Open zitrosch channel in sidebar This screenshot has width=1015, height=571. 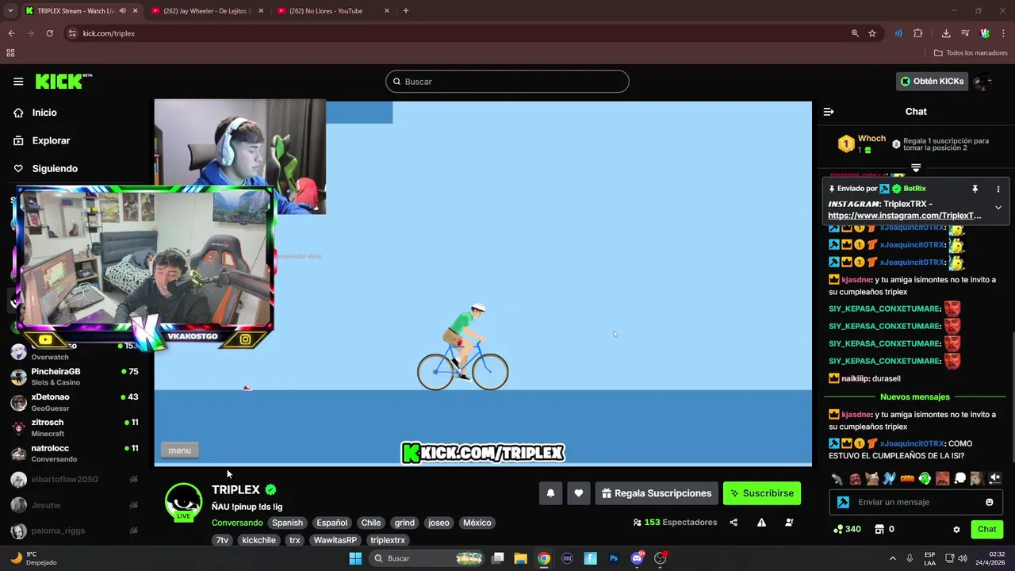(75, 427)
